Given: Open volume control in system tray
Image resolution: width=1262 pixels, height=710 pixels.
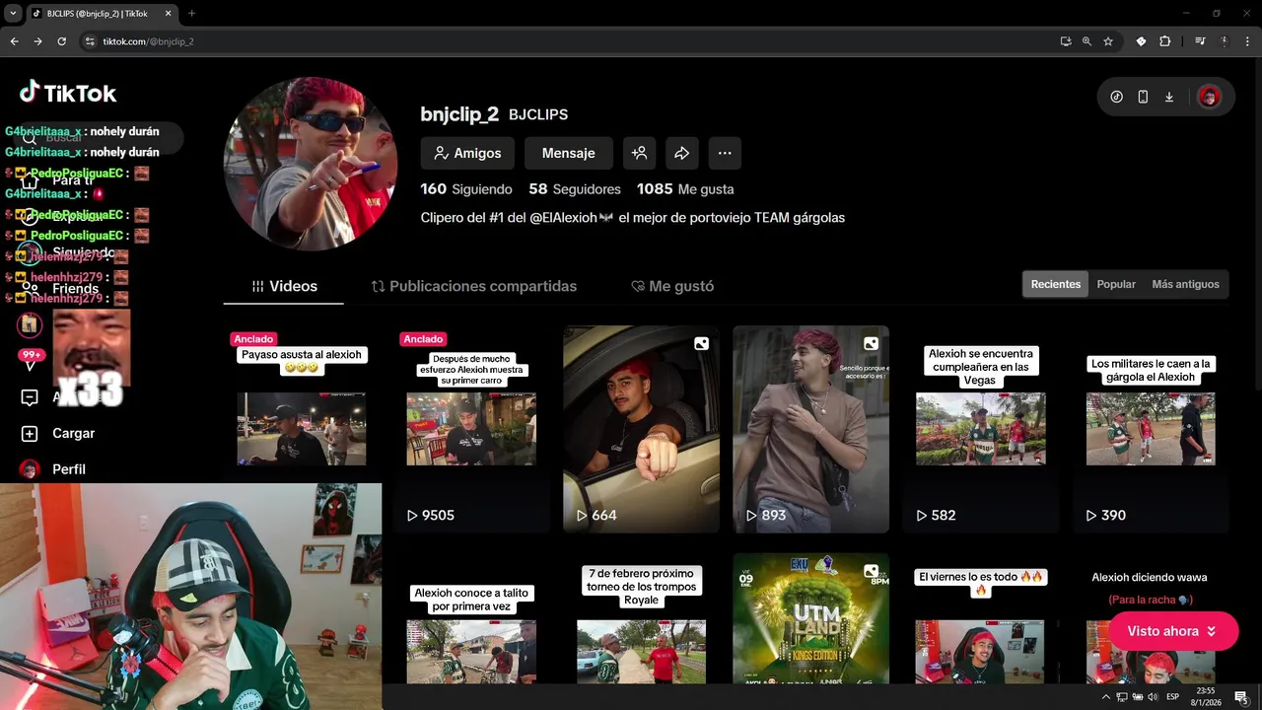Looking at the screenshot, I should point(1154,697).
